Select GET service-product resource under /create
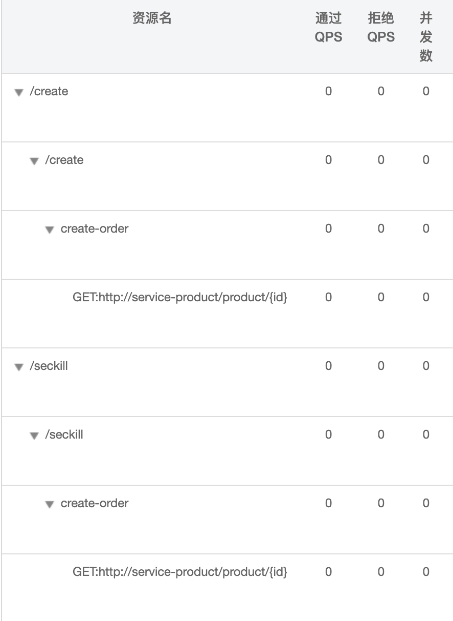Image resolution: width=453 pixels, height=621 pixels. (x=180, y=298)
